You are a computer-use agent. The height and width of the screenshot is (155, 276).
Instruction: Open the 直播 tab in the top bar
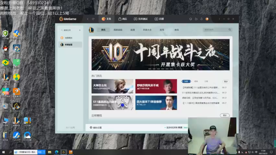[x=159, y=19]
